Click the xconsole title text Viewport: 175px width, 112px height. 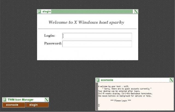[x=107, y=80]
